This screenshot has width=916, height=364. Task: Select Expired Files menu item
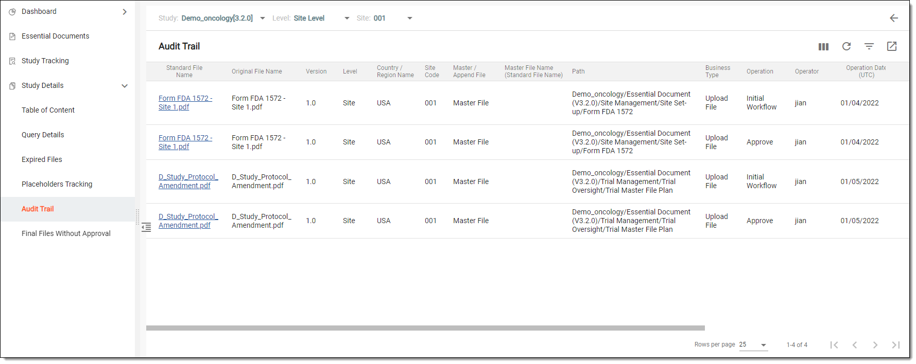(x=42, y=159)
